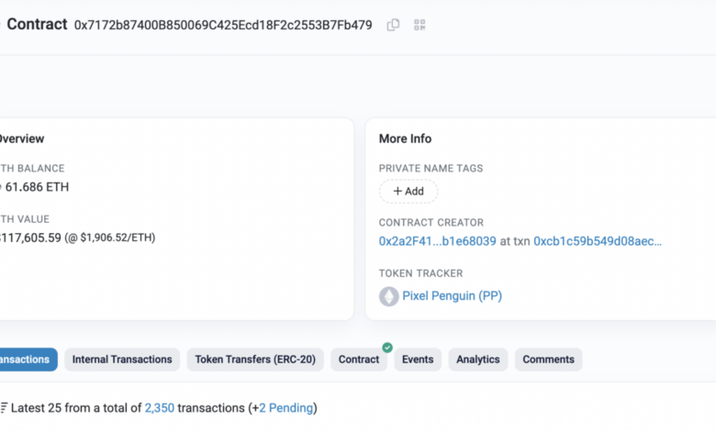This screenshot has width=716, height=431.
Task: Switch to the Transactions tab
Action: pyautogui.click(x=26, y=359)
